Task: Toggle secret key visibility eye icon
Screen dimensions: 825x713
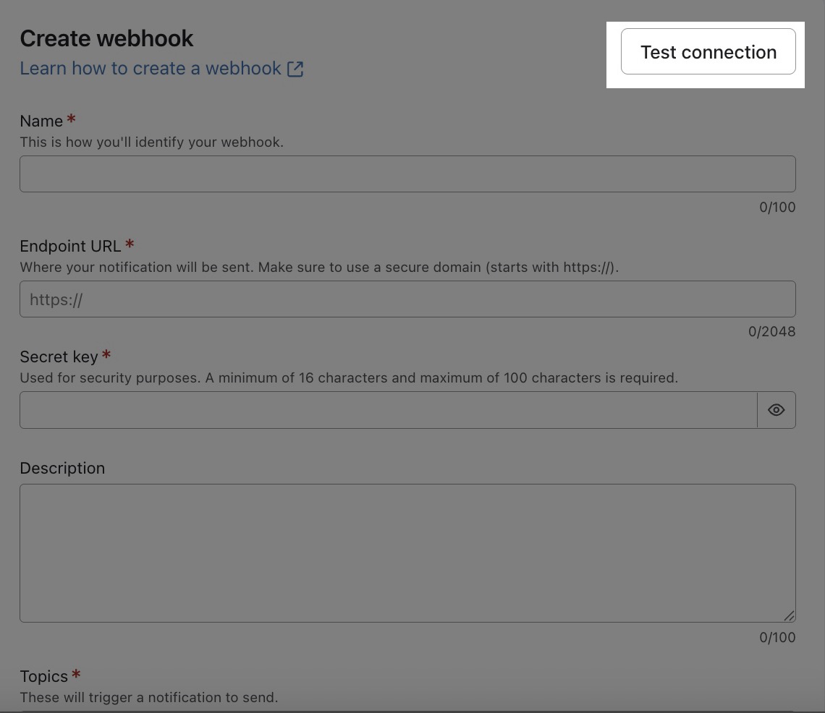Action: coord(776,410)
